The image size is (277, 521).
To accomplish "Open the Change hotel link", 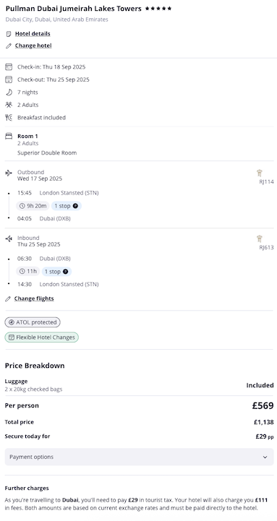I will (x=33, y=46).
